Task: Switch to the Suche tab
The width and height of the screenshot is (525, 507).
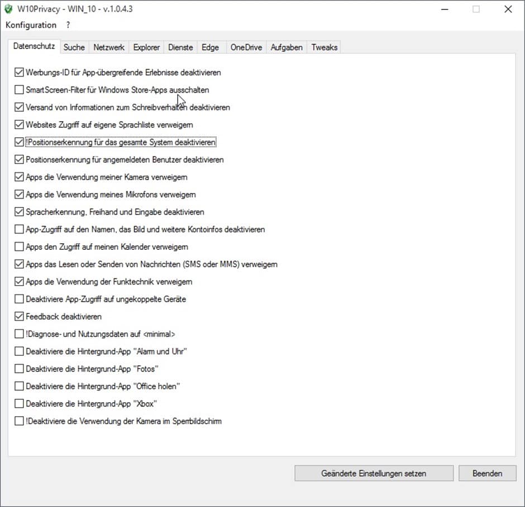Action: click(x=74, y=47)
